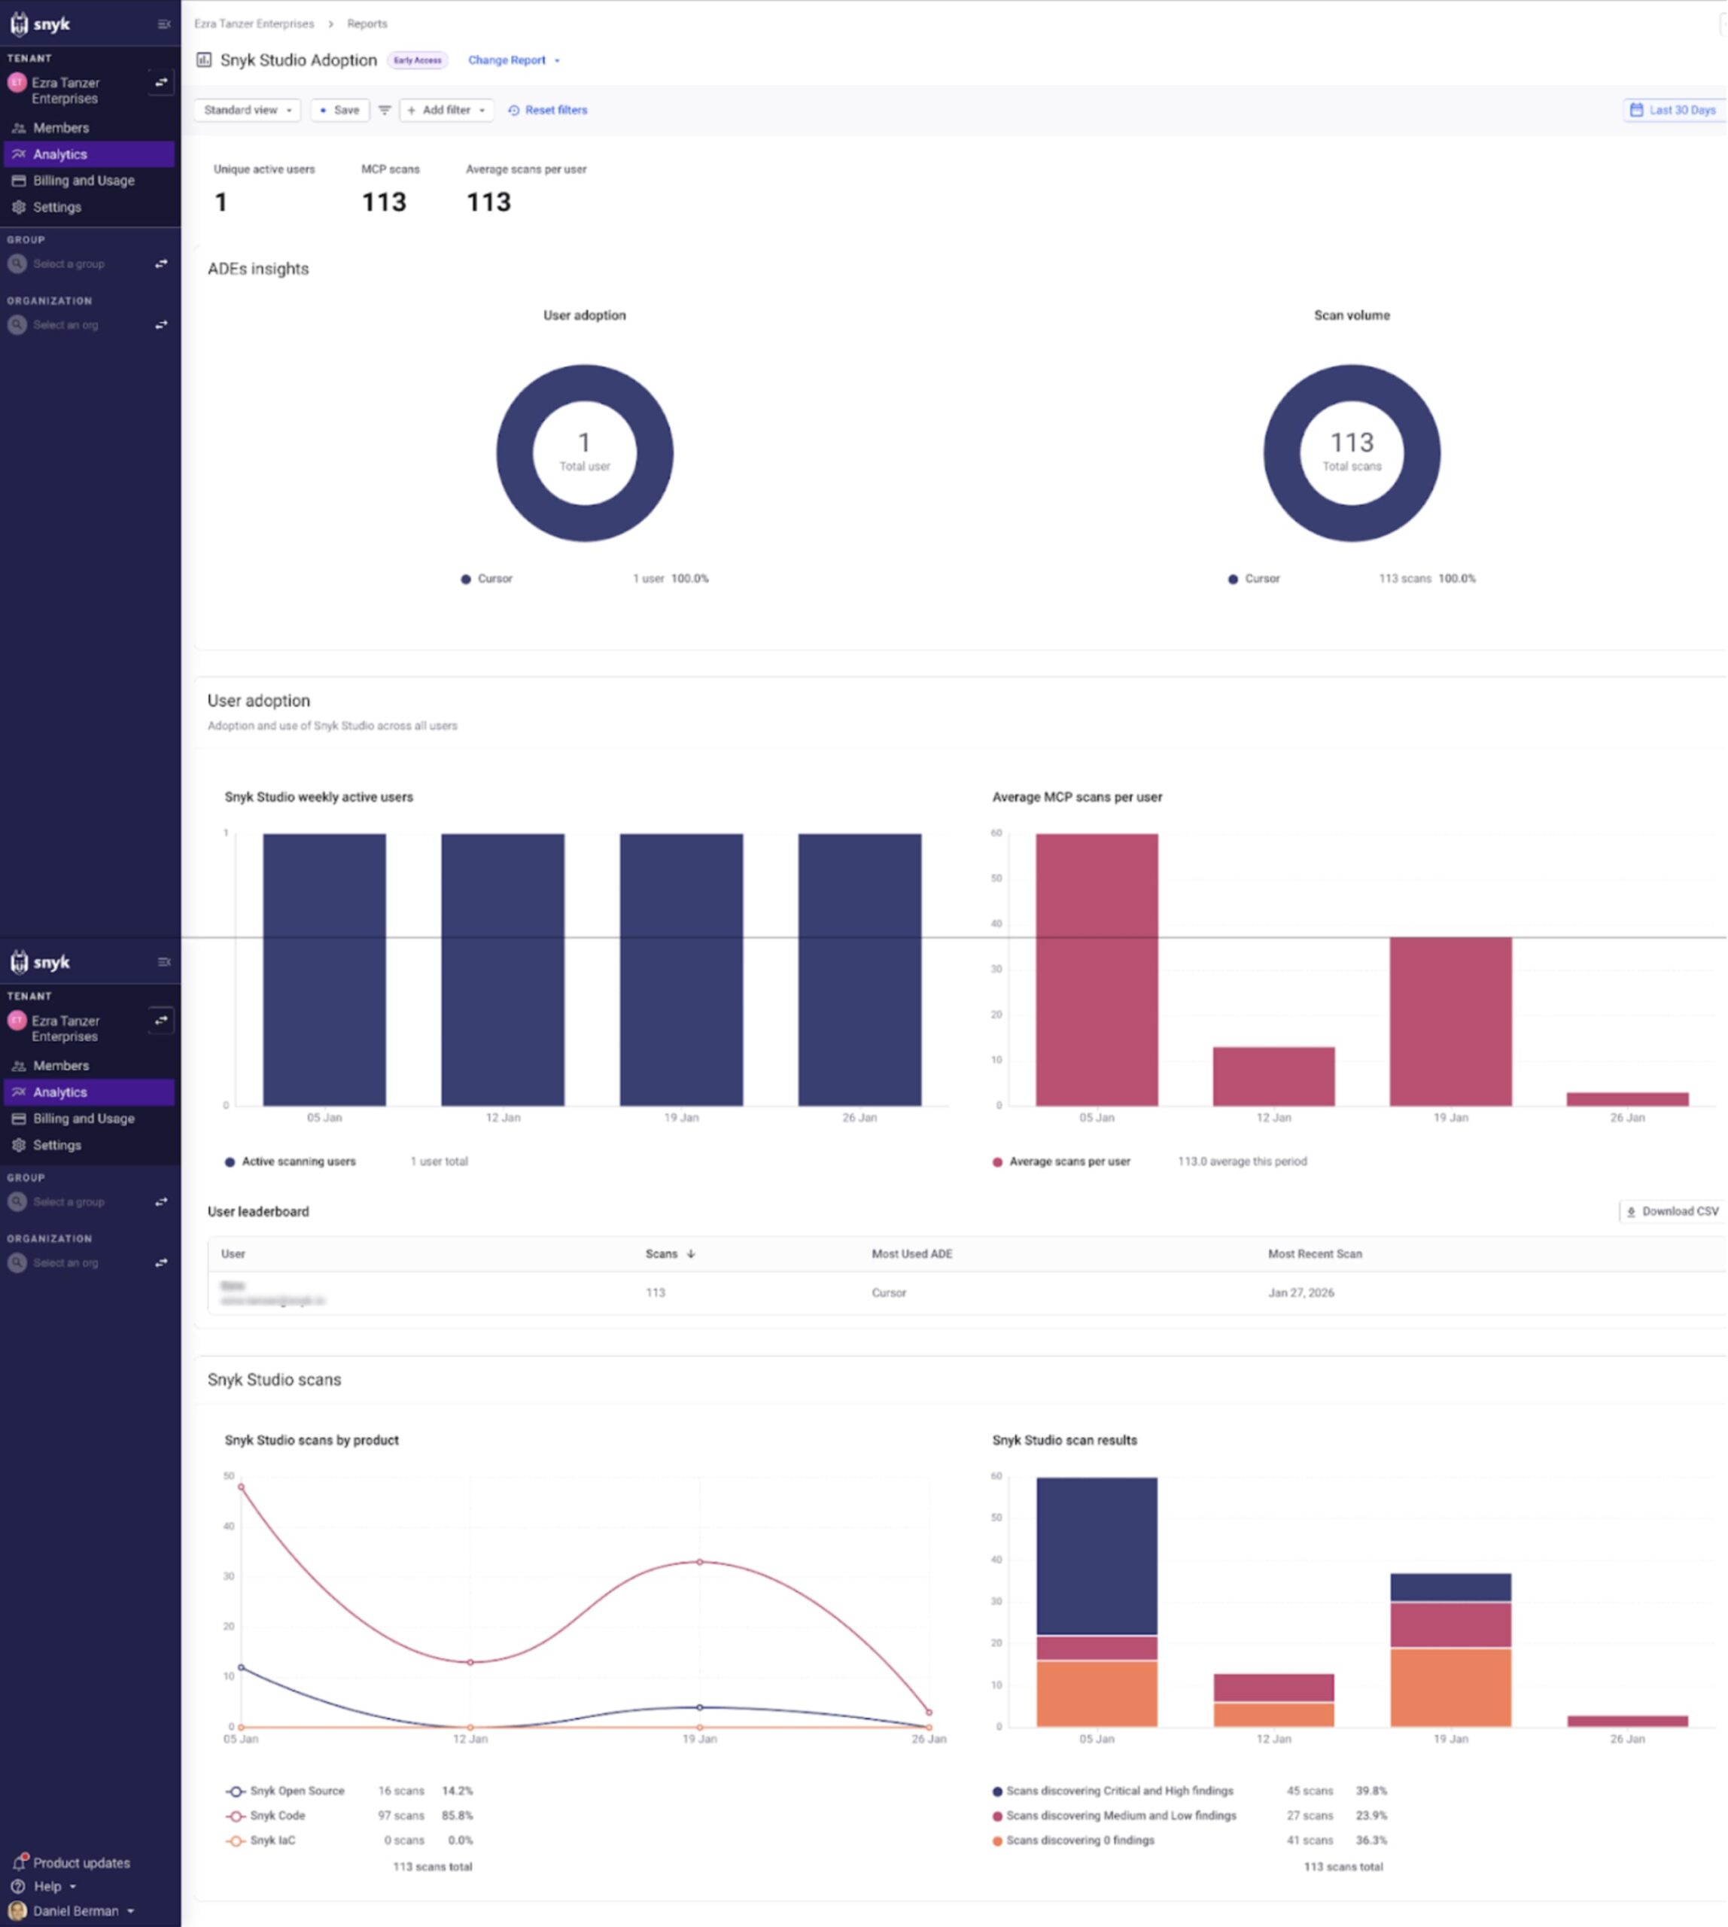Click the tenant switch arrows in the upper sidebar
This screenshot has width=1728, height=1927.
[161, 83]
